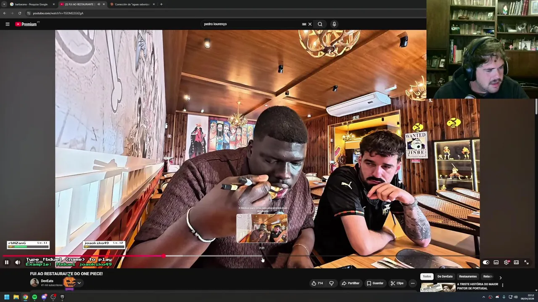Enter fullscreen mode
This screenshot has width=538, height=302.
coord(526,262)
